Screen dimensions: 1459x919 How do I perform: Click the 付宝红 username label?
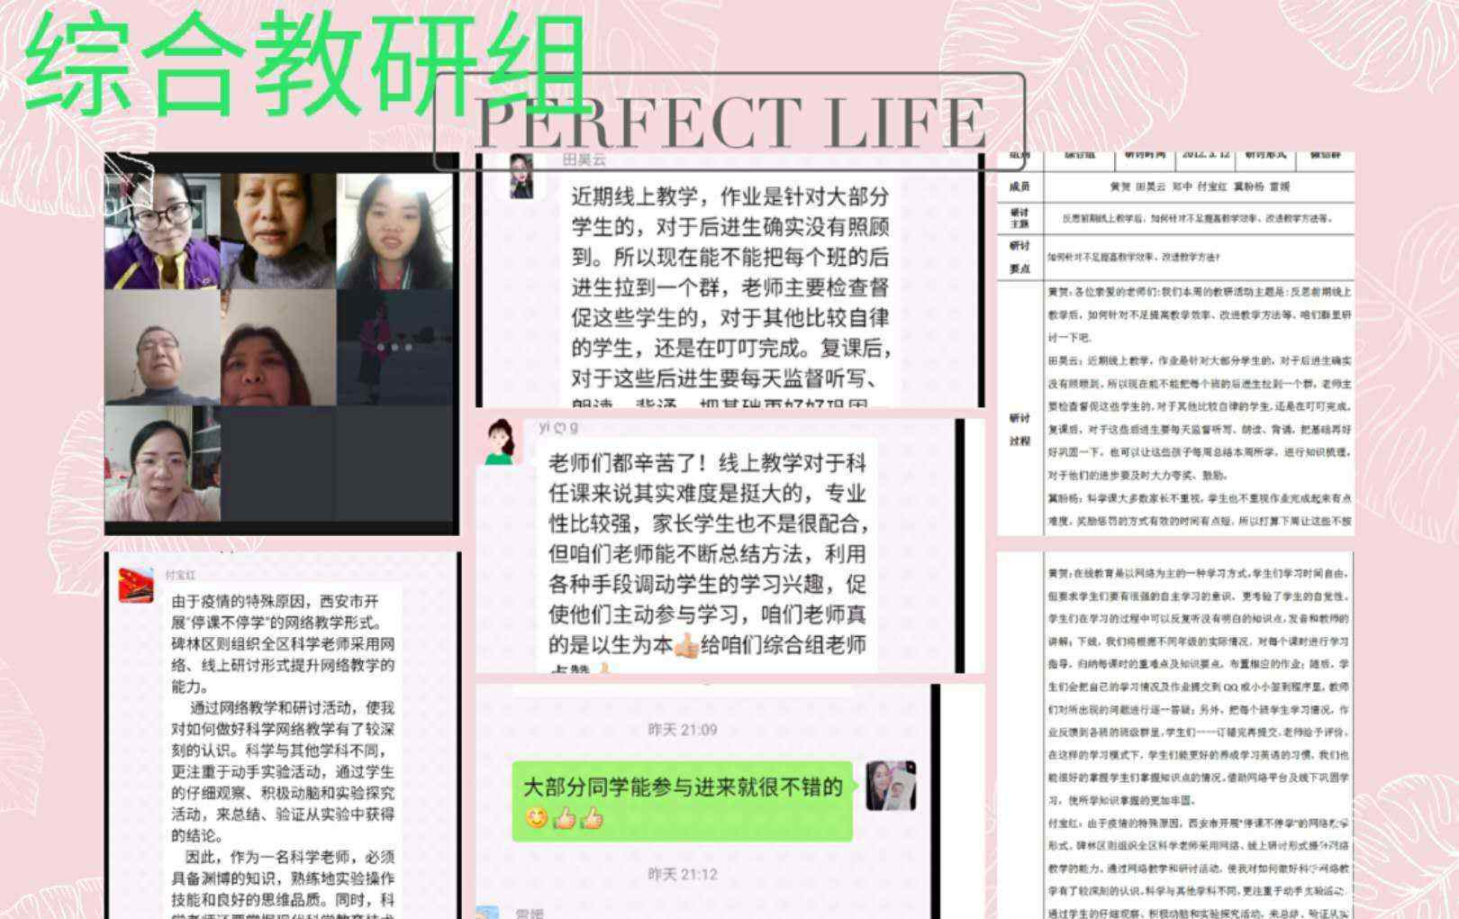[180, 574]
